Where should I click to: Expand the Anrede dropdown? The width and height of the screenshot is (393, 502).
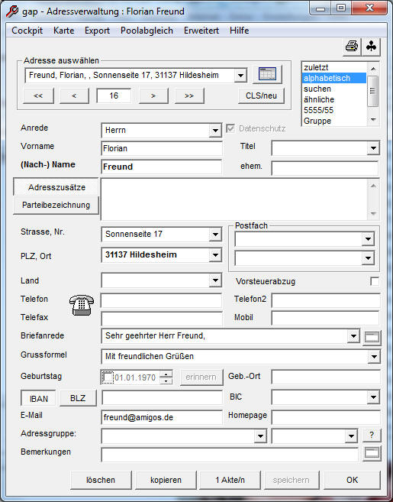[x=215, y=131]
